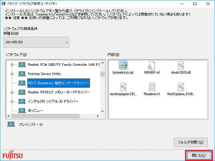
Task: Expand the Realtek RTS5227 tree node
Action: (12, 93)
